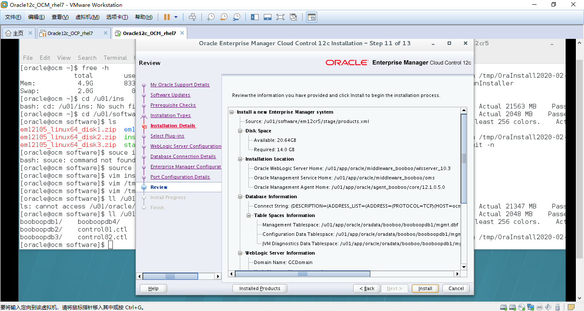The height and width of the screenshot is (311, 584).
Task: Go to My Oracle Support Details step
Action: click(180, 85)
